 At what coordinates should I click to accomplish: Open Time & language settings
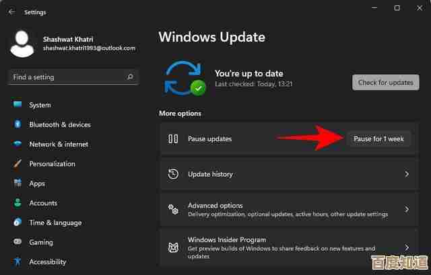pyautogui.click(x=55, y=223)
